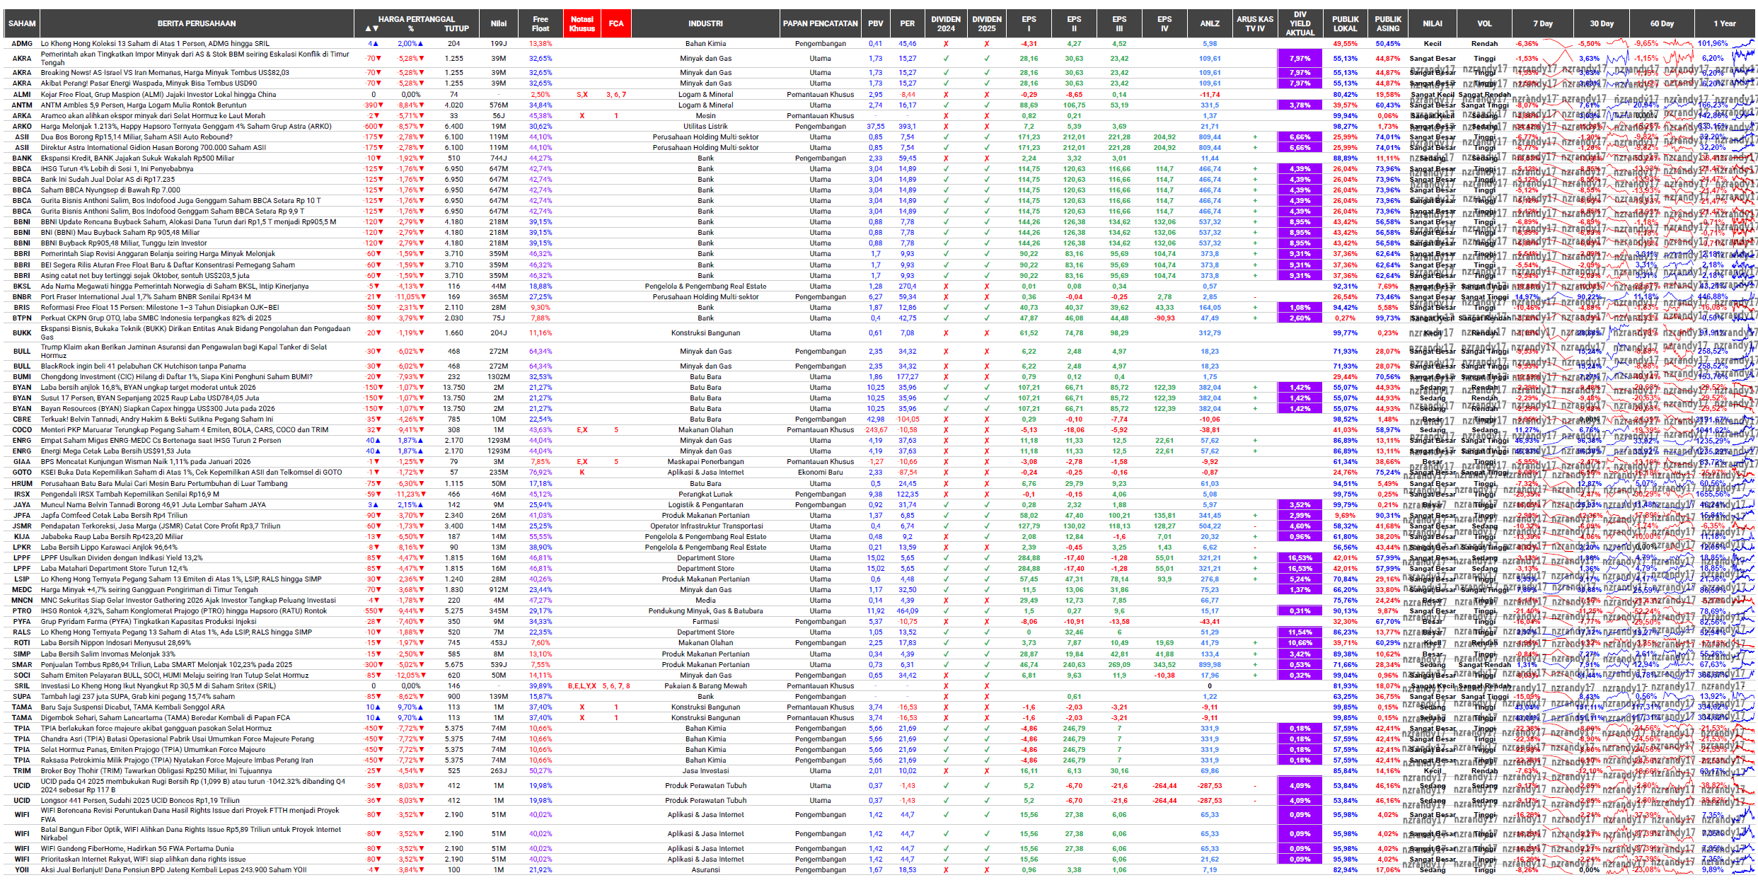Click the green plus in JPFA's Arus Kas cell
Viewport: 1758px width, 880px height.
[1255, 516]
